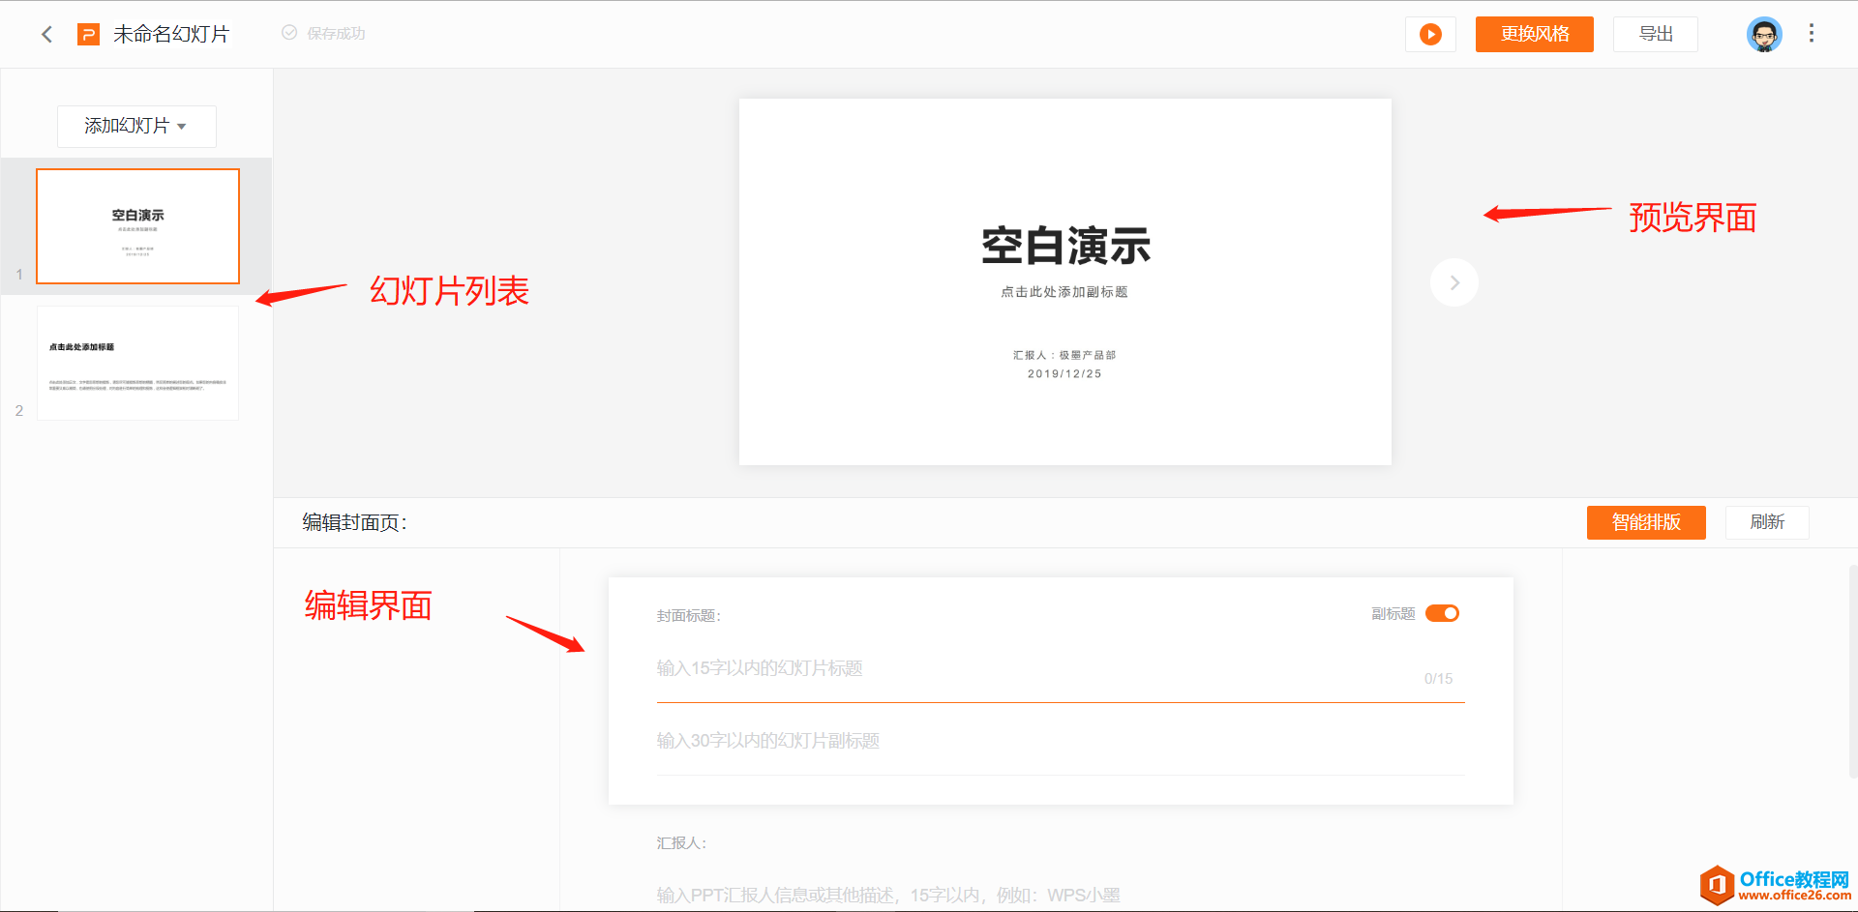
Task: Click 刷新 to refresh the layout
Action: (1767, 522)
